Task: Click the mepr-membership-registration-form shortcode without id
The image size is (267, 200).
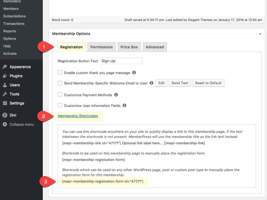Action: click(x=93, y=160)
